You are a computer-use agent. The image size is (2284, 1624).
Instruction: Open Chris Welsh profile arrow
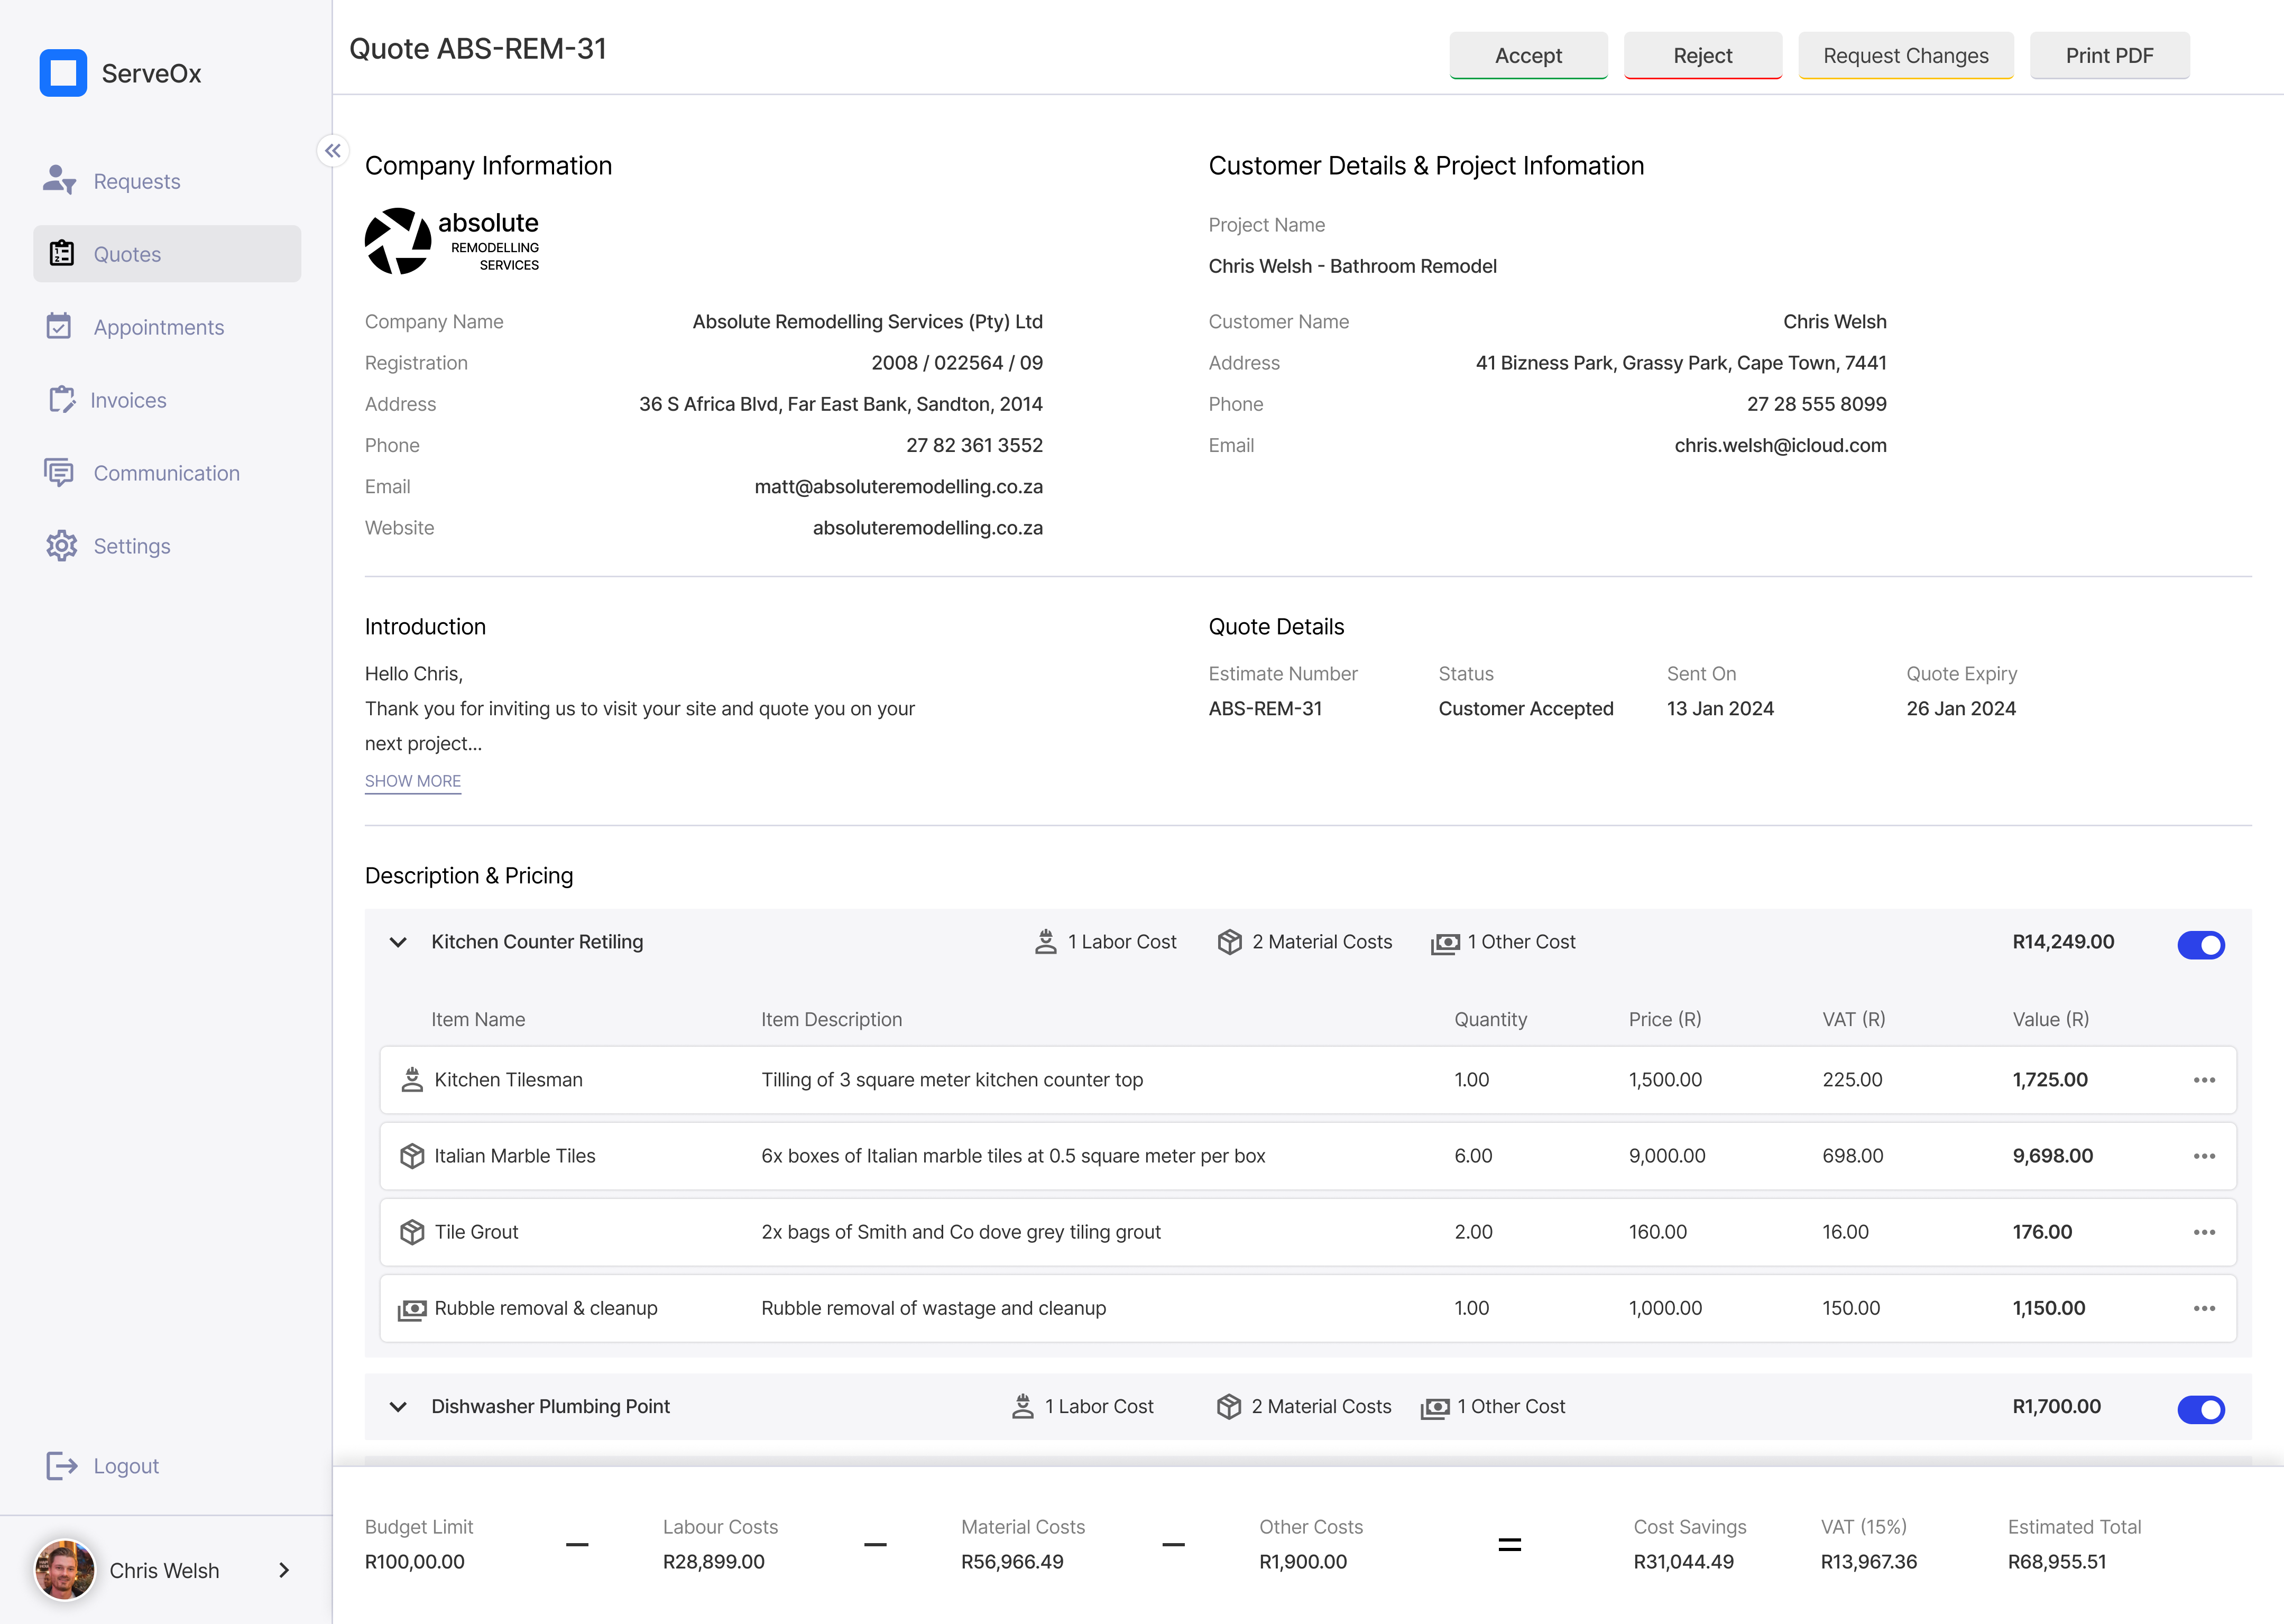(x=284, y=1570)
